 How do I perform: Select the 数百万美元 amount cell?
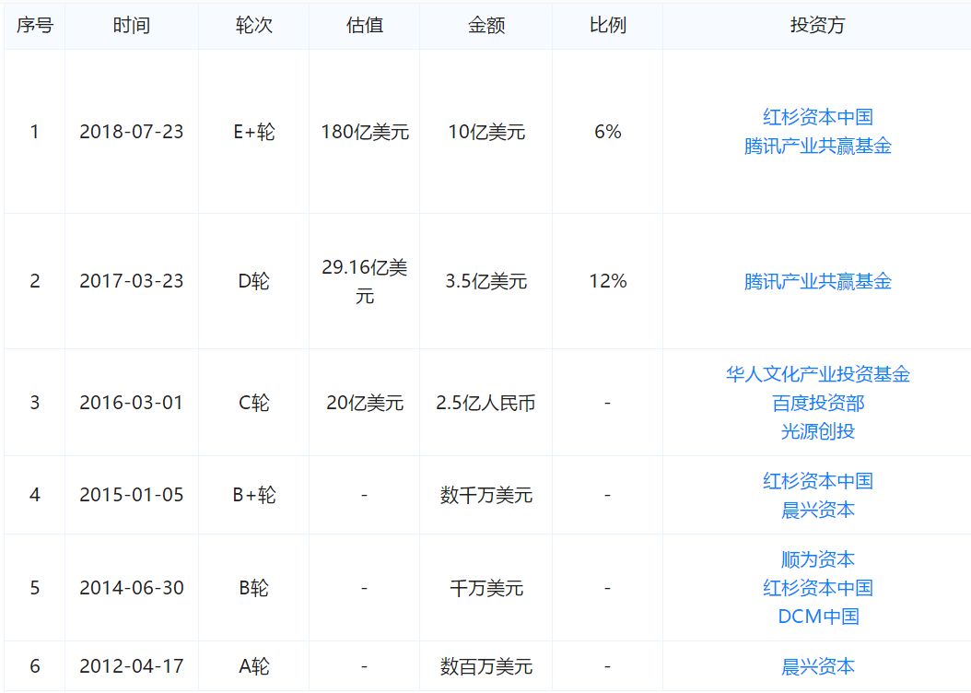tap(486, 666)
